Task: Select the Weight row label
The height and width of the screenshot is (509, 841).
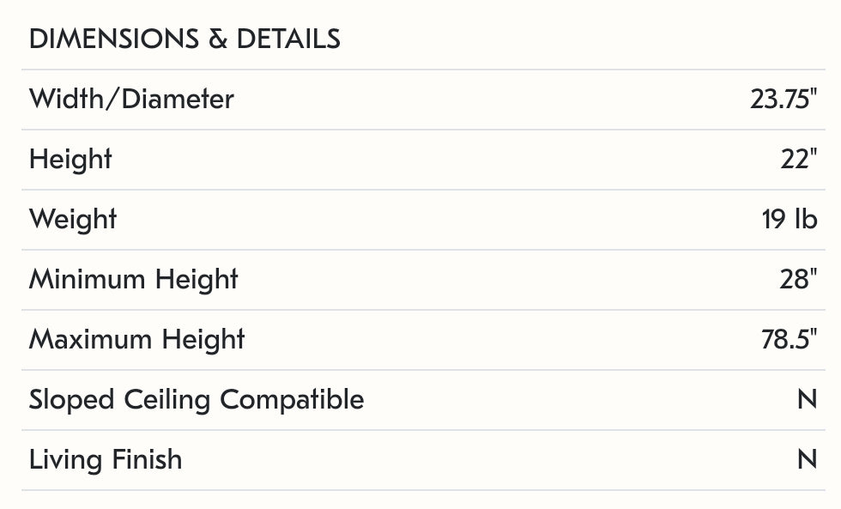Action: point(73,220)
